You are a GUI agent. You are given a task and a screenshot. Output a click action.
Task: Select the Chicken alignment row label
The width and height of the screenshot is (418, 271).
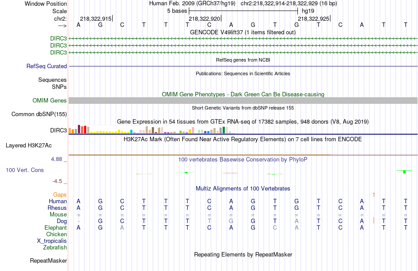[56, 234]
